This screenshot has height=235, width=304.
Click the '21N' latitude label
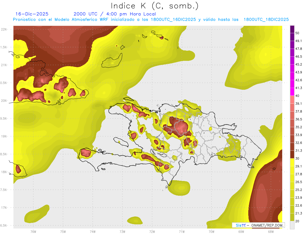click(4, 65)
